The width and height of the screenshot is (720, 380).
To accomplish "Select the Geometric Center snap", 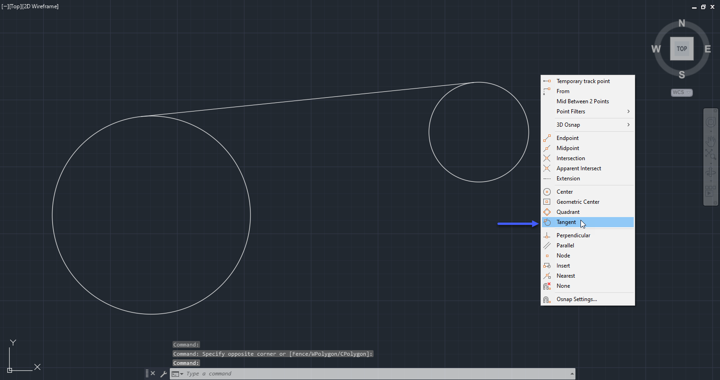I will tap(588, 202).
